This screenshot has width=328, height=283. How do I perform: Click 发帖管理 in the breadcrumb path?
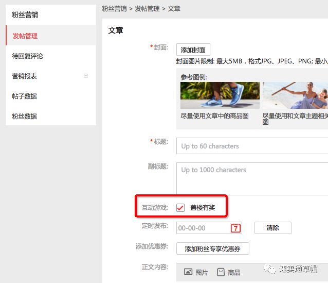[147, 9]
